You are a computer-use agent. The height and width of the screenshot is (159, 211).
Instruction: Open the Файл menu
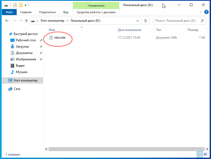pyautogui.click(x=9, y=12)
